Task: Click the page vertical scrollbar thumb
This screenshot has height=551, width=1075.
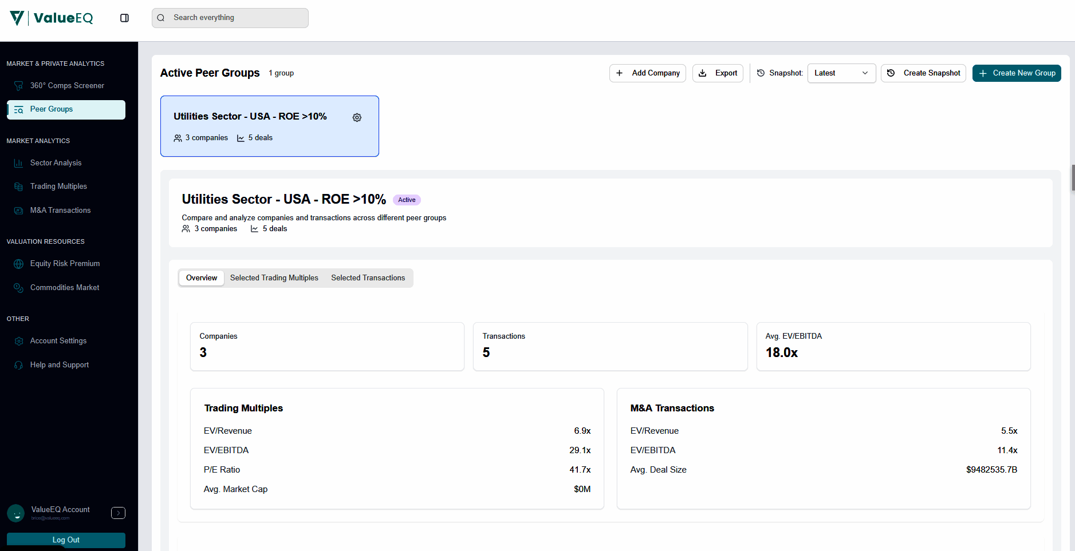Action: coord(1073,177)
